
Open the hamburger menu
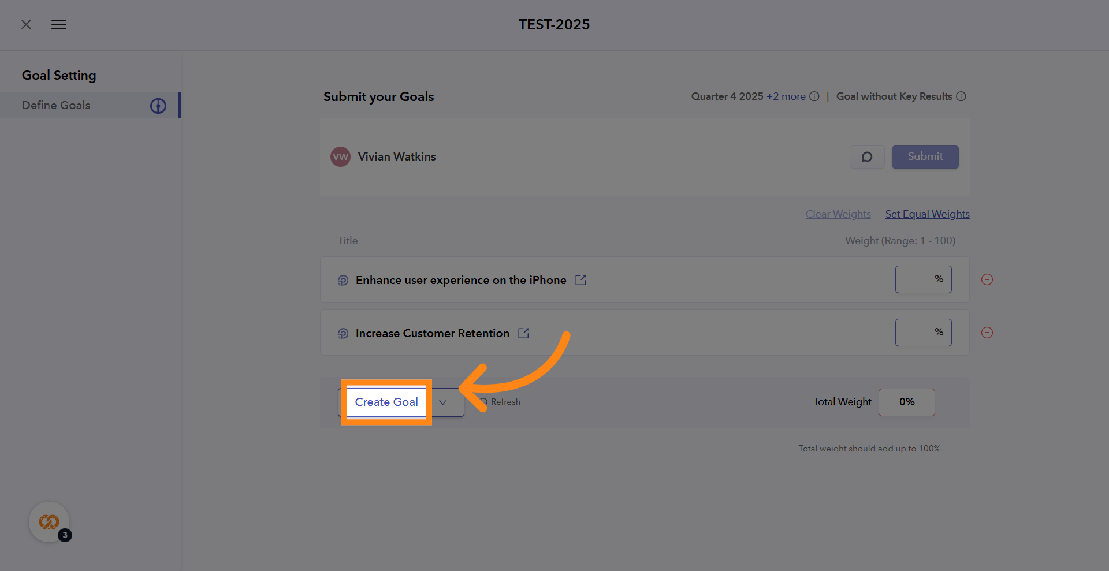(x=59, y=24)
